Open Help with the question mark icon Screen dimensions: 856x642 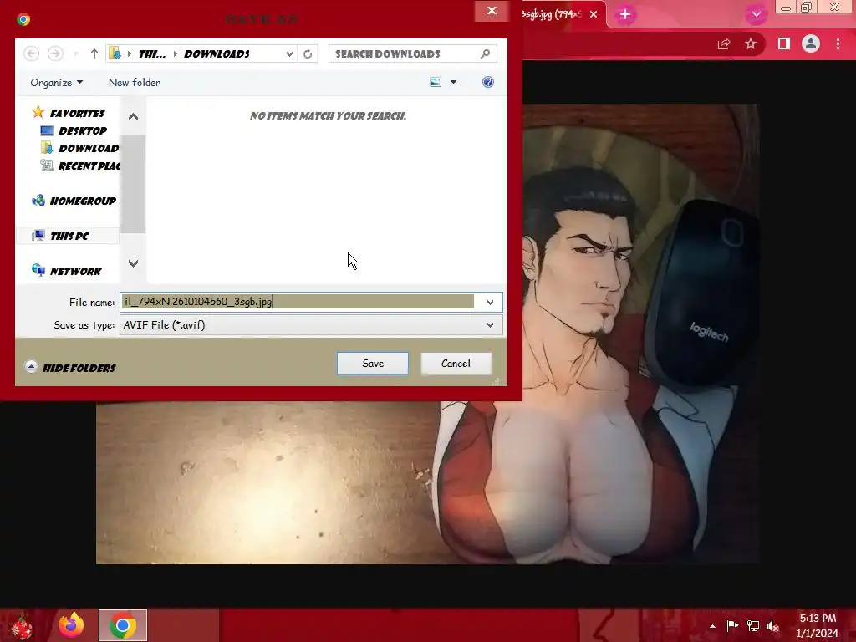[x=488, y=82]
